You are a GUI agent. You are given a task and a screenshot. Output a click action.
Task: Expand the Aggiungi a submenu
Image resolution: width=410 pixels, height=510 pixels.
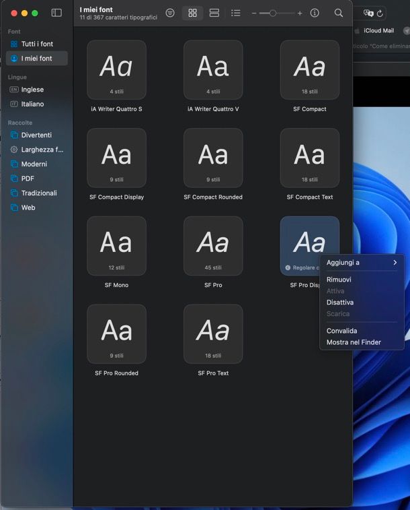pos(362,263)
